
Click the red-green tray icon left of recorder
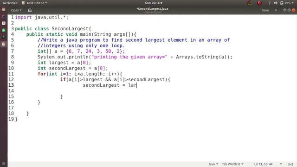250,3
